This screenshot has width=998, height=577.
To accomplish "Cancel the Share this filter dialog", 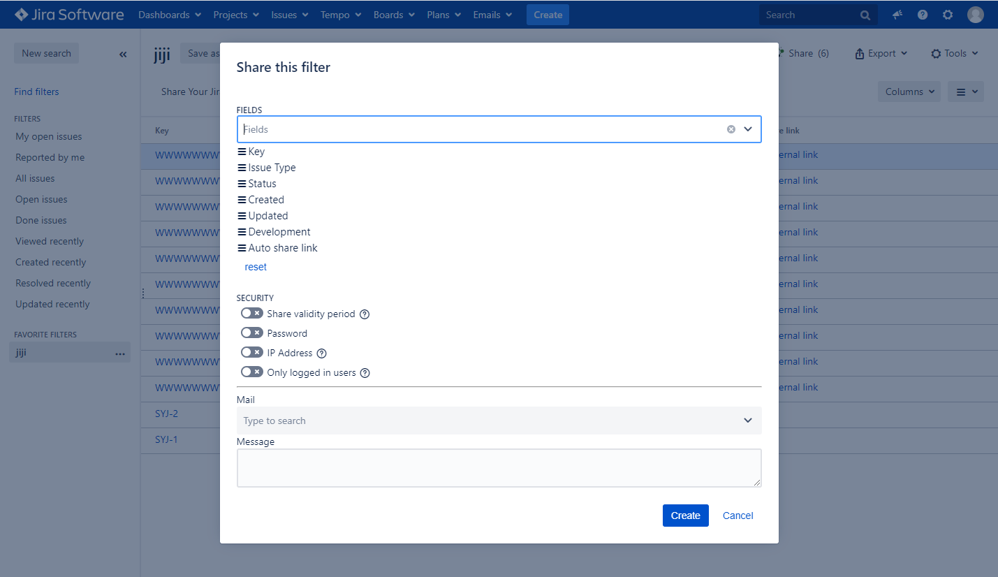I will (x=738, y=516).
